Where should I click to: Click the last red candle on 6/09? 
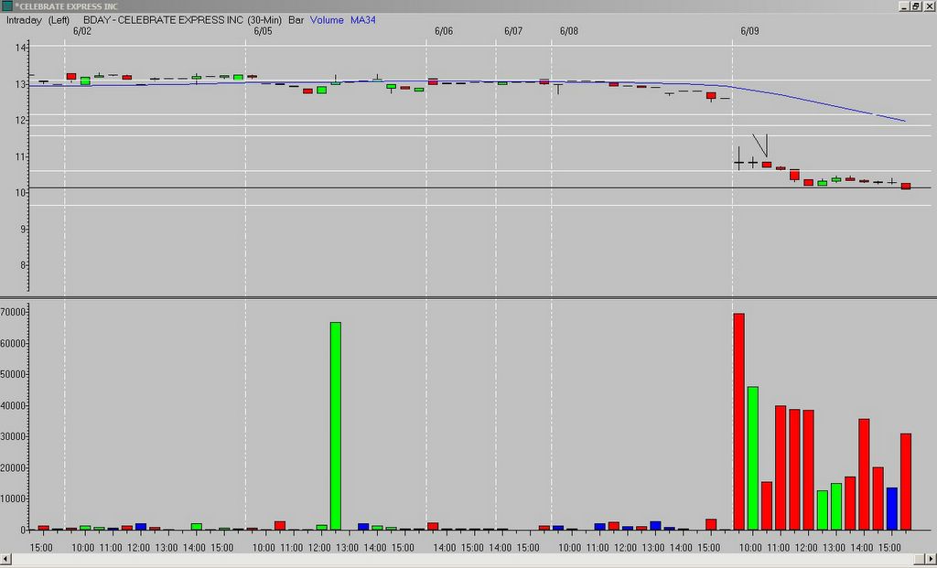pos(906,187)
